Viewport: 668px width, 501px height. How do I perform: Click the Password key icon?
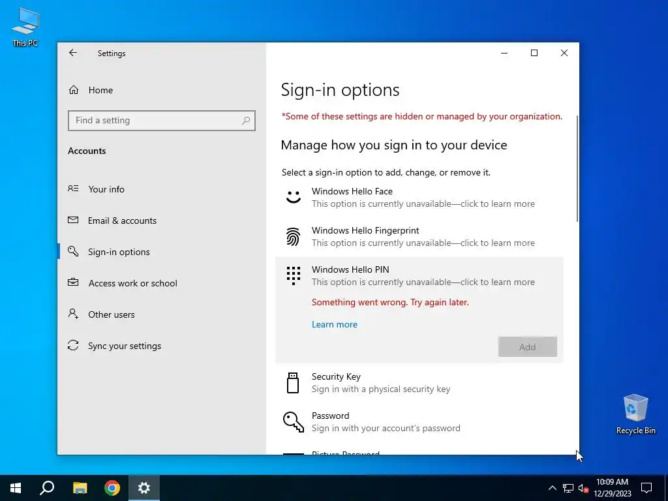coord(294,422)
